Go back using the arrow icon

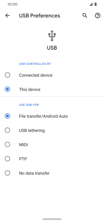7,16
